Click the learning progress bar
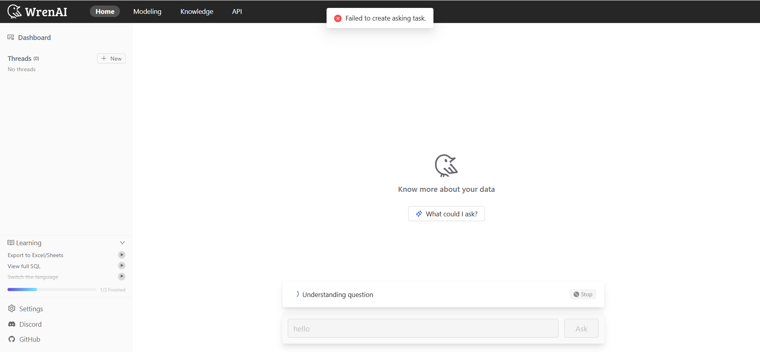This screenshot has height=352, width=760. click(x=52, y=290)
